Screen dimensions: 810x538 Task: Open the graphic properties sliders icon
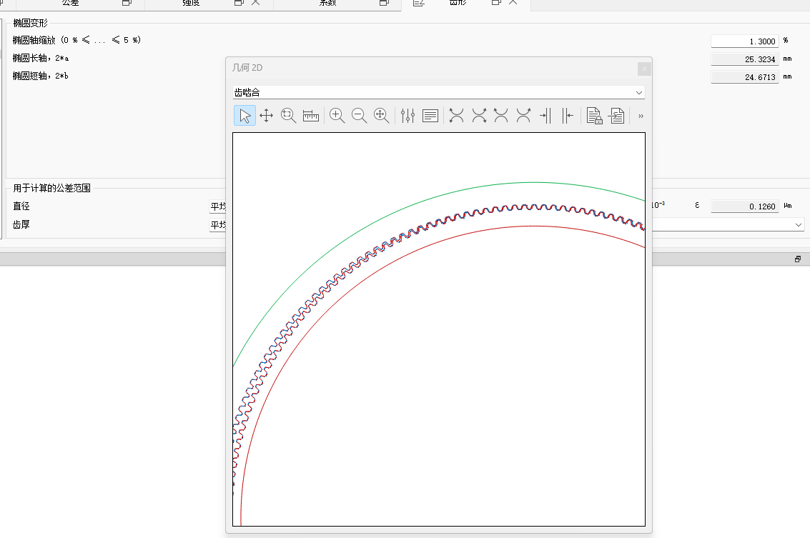coord(408,115)
